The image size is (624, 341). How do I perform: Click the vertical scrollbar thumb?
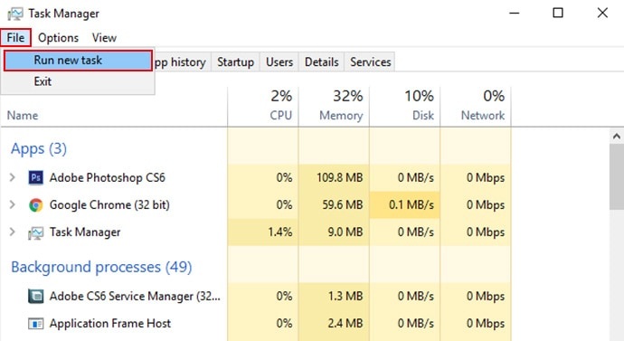(x=617, y=176)
